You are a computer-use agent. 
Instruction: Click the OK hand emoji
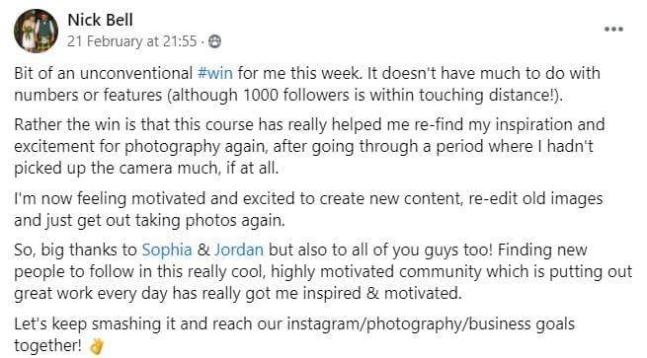tap(97, 346)
